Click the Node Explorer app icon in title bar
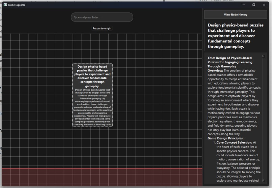The width and height of the screenshot is (272, 188). tap(5, 5)
